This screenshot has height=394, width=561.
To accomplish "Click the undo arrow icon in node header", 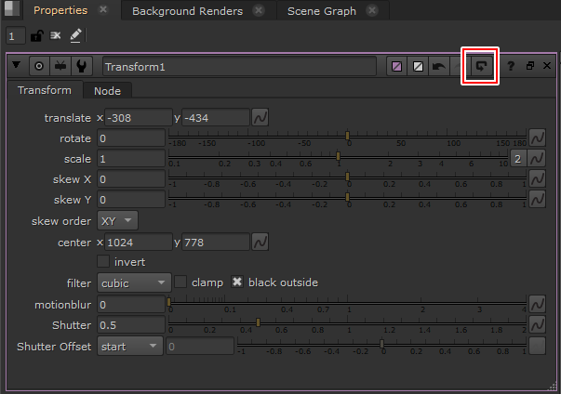I will tap(439, 67).
